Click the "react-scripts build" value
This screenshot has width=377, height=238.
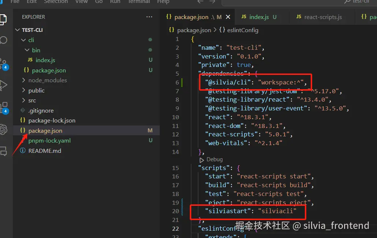274,185
